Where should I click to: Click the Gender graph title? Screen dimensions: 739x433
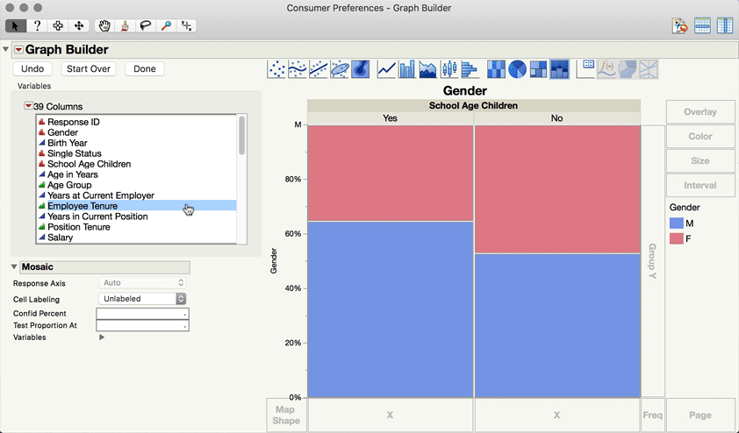pos(464,90)
